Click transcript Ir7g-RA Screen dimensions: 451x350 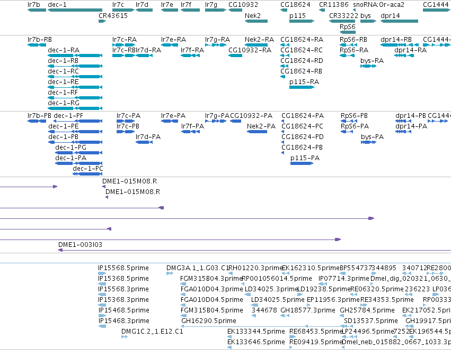[x=216, y=45]
